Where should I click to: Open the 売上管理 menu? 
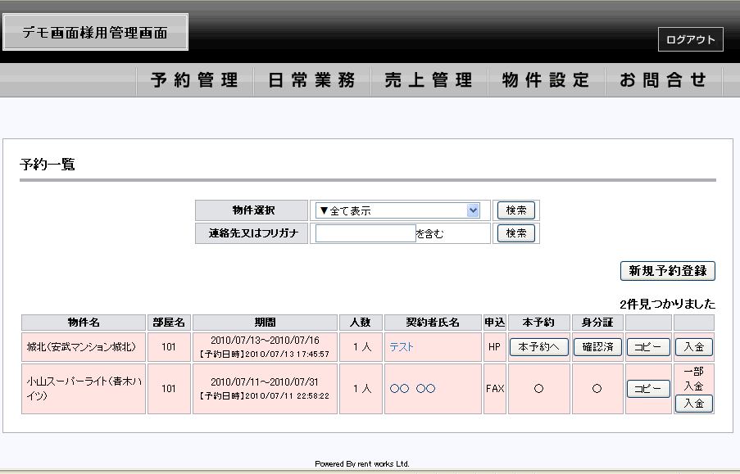(x=429, y=80)
